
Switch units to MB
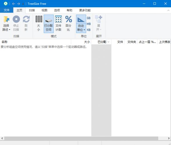click(x=89, y=24)
